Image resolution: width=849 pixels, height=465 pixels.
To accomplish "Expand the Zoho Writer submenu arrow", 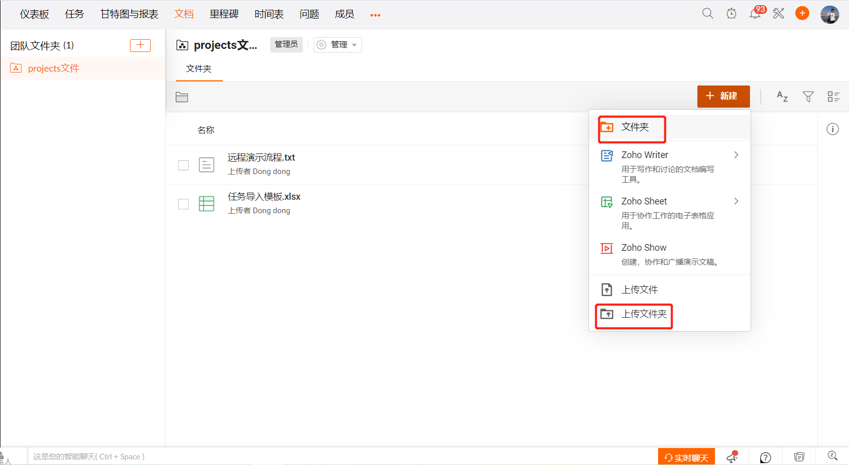I will 736,155.
